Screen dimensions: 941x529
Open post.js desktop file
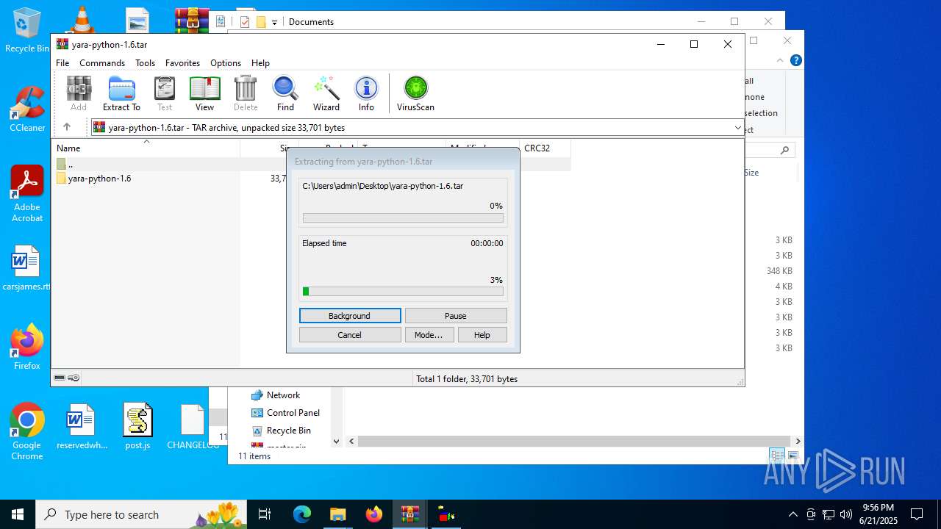tap(137, 426)
